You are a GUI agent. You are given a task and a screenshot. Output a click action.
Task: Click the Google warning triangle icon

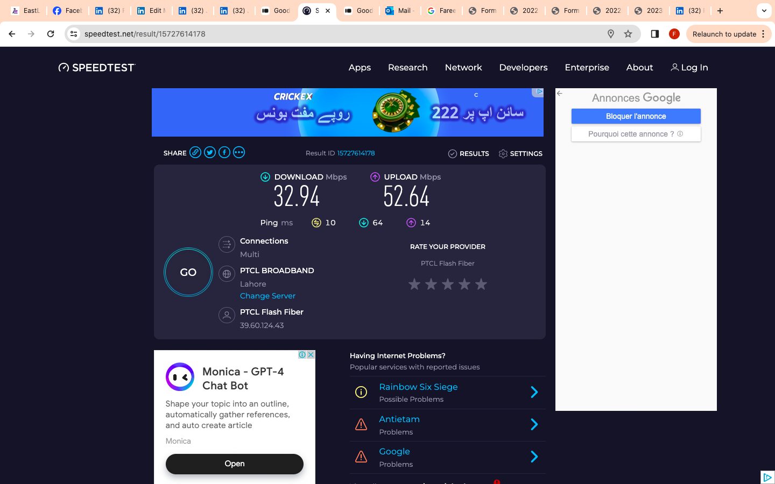(x=361, y=457)
